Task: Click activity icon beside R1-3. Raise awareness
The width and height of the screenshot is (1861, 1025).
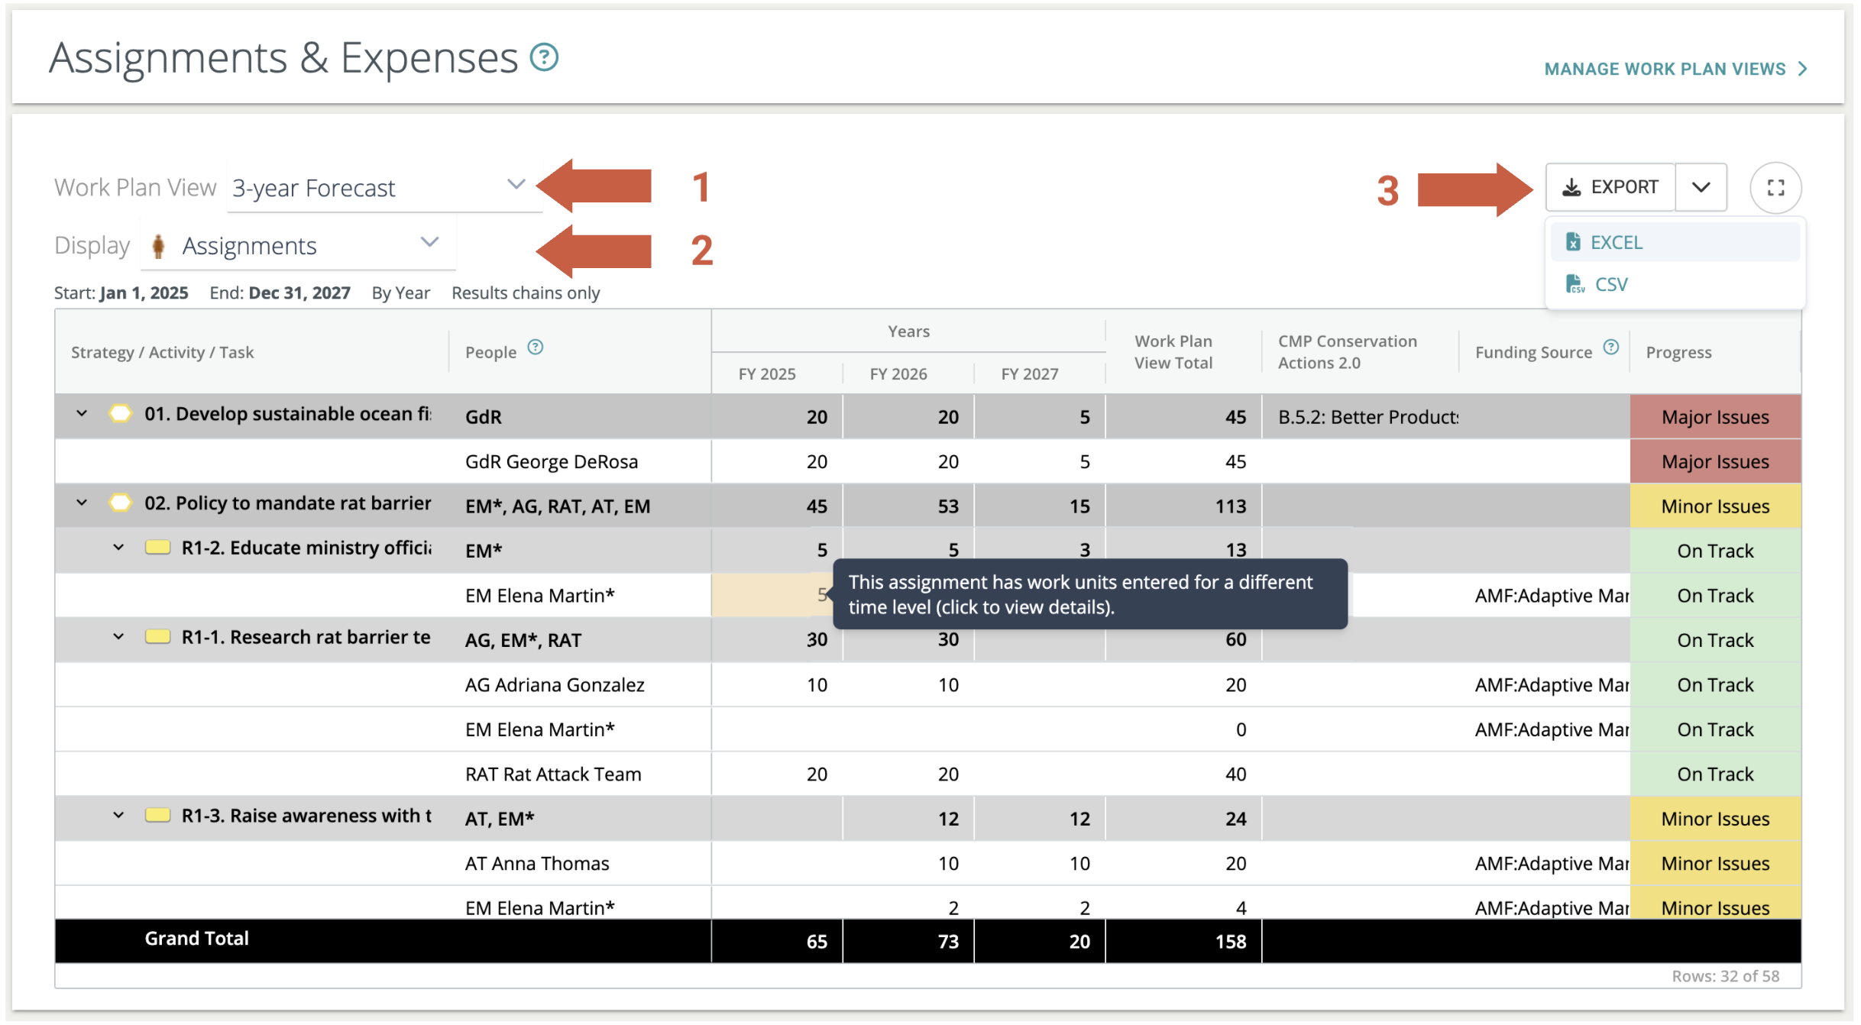Action: (x=157, y=816)
